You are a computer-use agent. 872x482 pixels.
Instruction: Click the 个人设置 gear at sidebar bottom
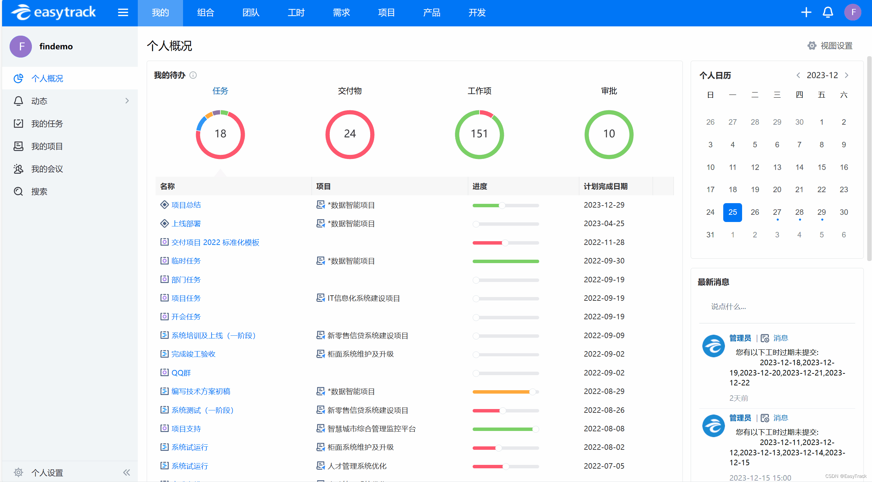click(19, 473)
